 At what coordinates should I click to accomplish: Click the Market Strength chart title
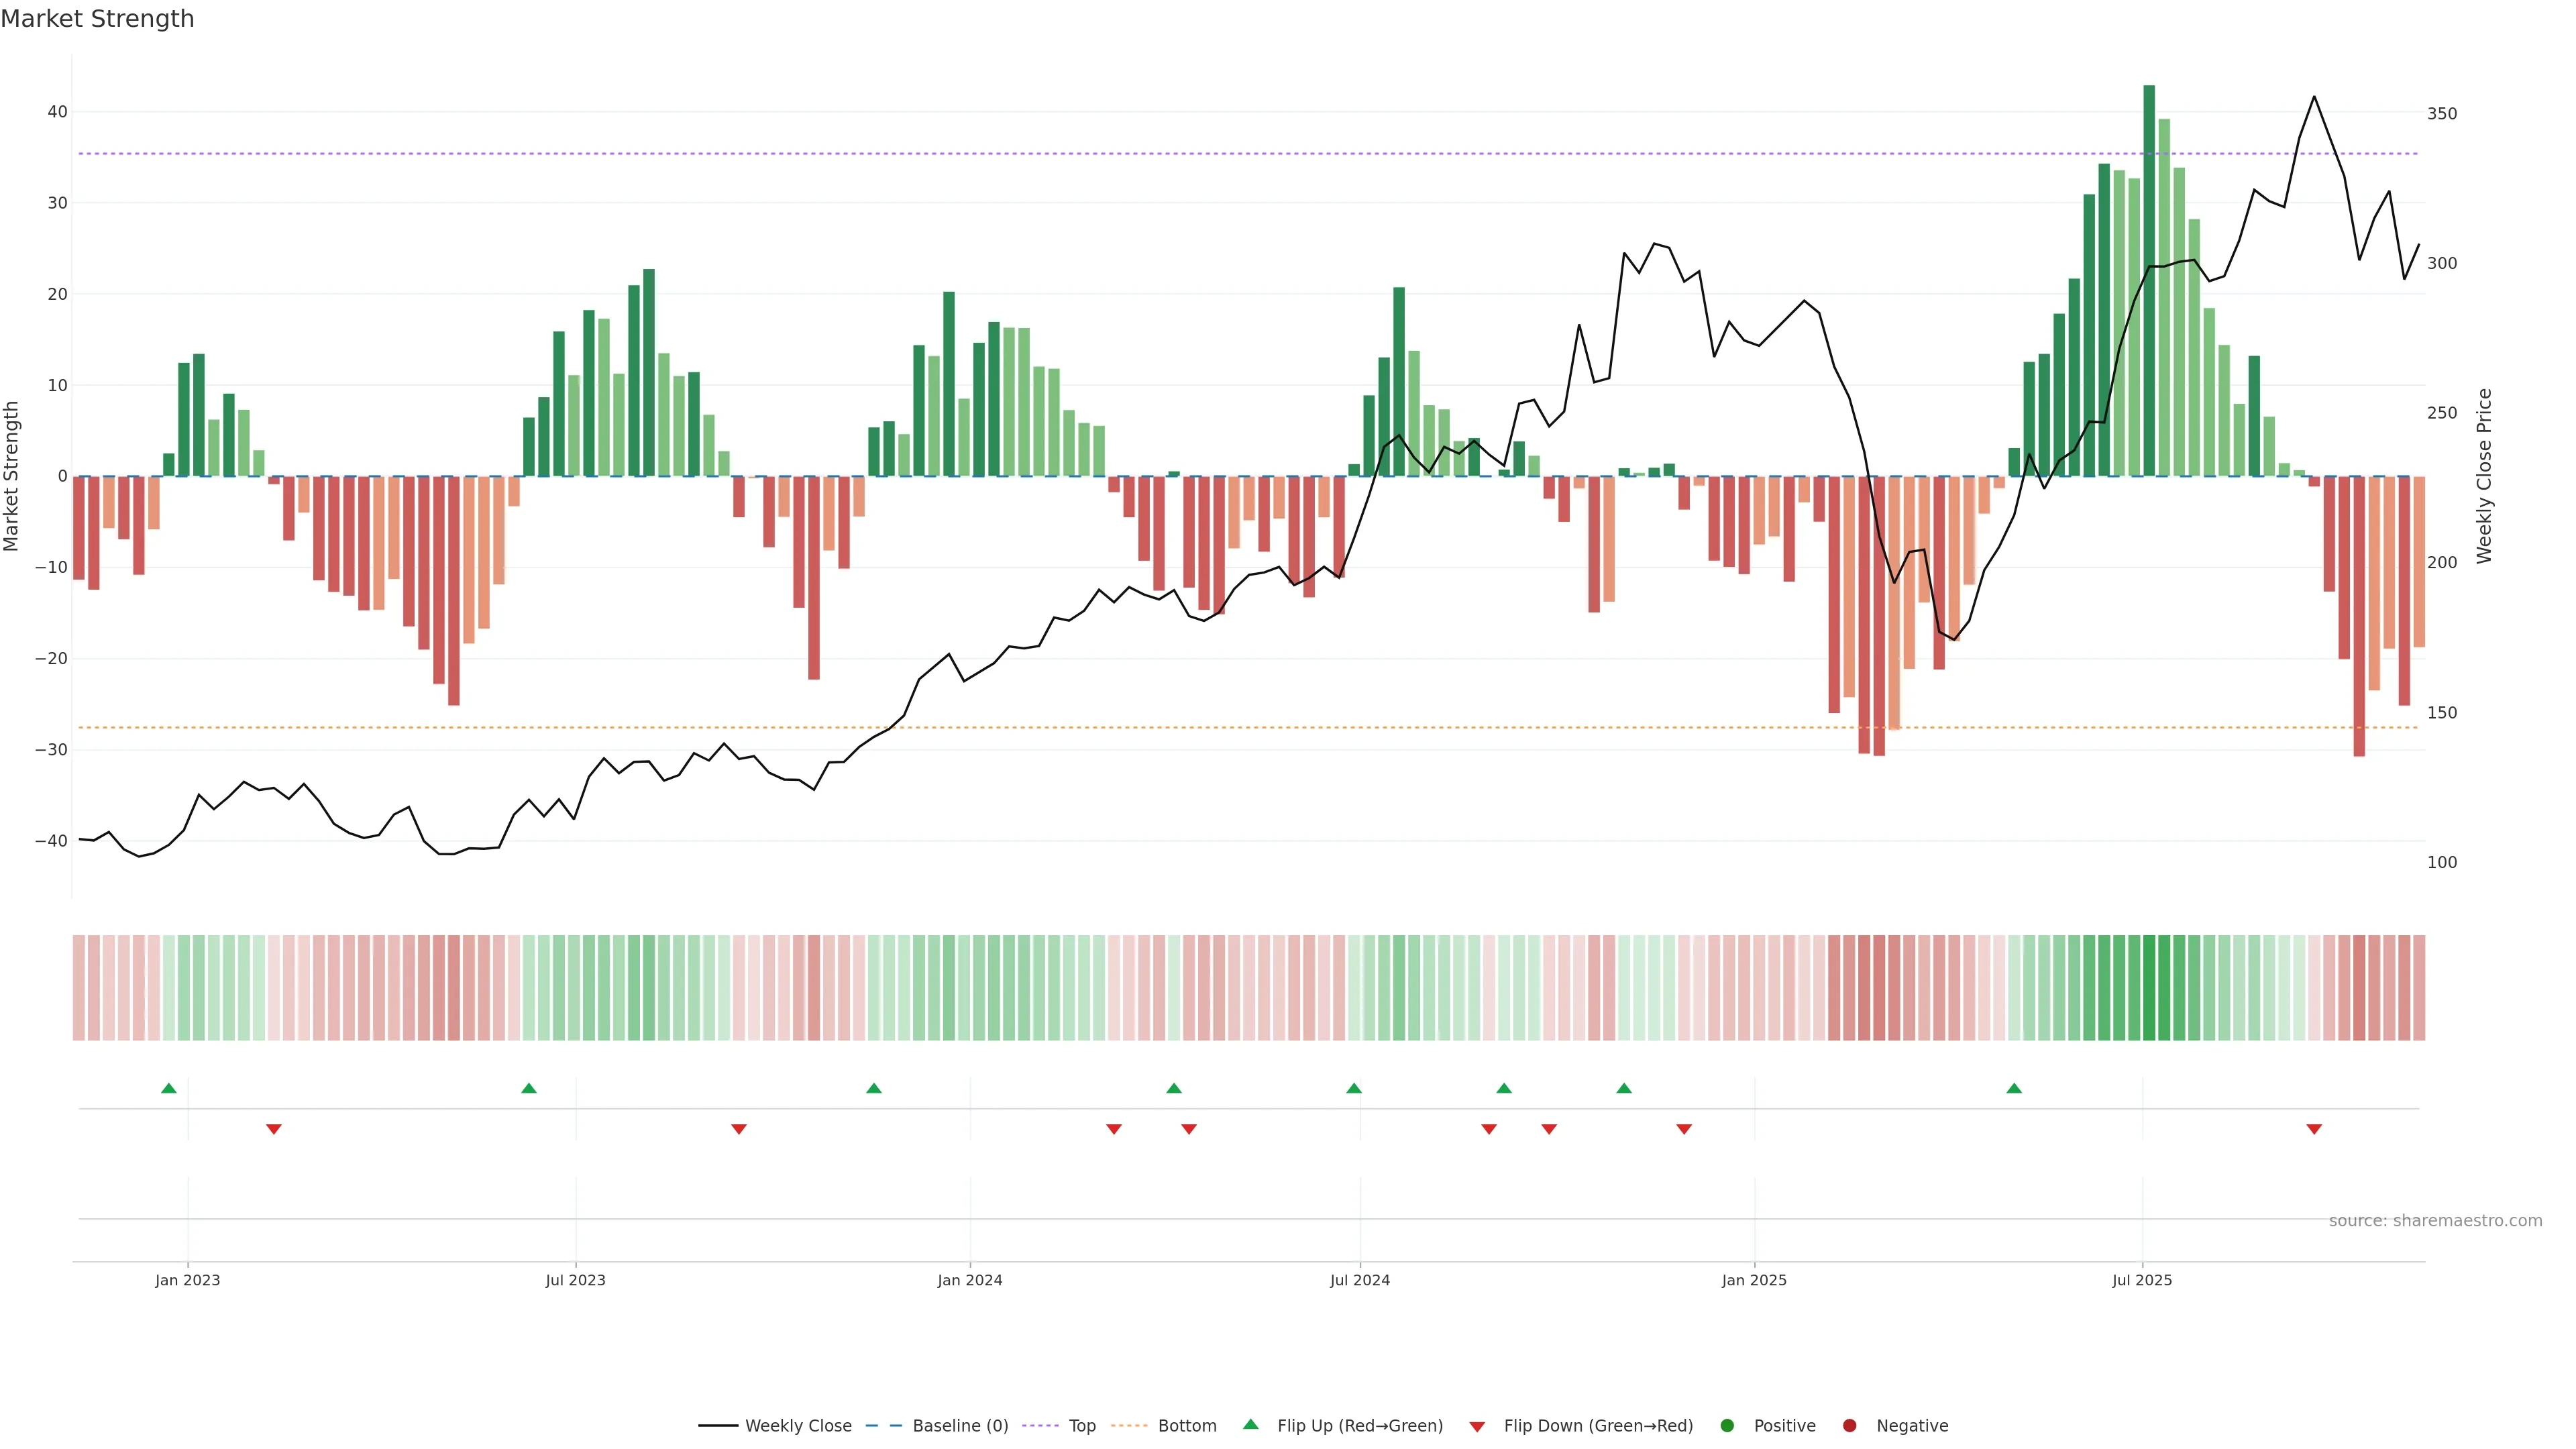pos(97,19)
